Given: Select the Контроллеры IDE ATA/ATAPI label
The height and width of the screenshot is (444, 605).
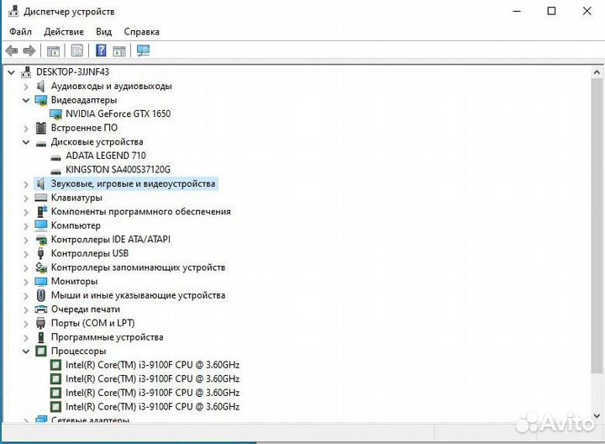Looking at the screenshot, I should coord(111,240).
